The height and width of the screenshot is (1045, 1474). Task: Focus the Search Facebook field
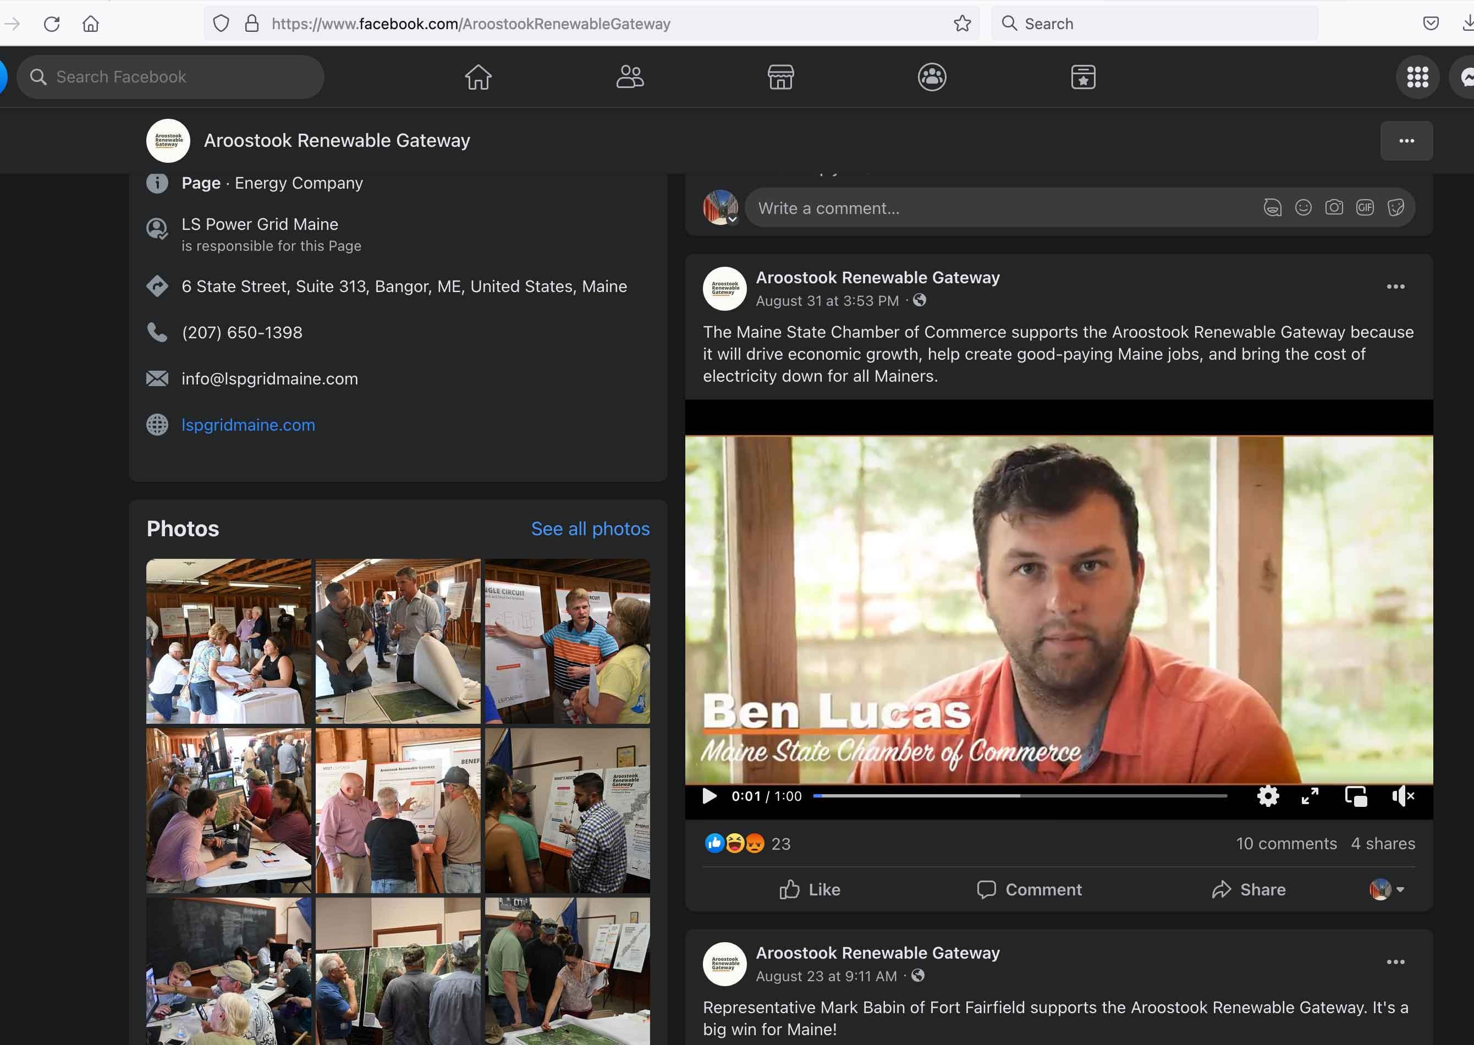click(170, 76)
